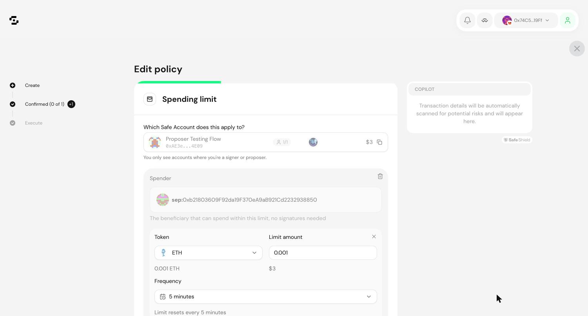Viewport: 588px width, 316px height.
Task: Click the green user profile icon
Action: tap(567, 20)
